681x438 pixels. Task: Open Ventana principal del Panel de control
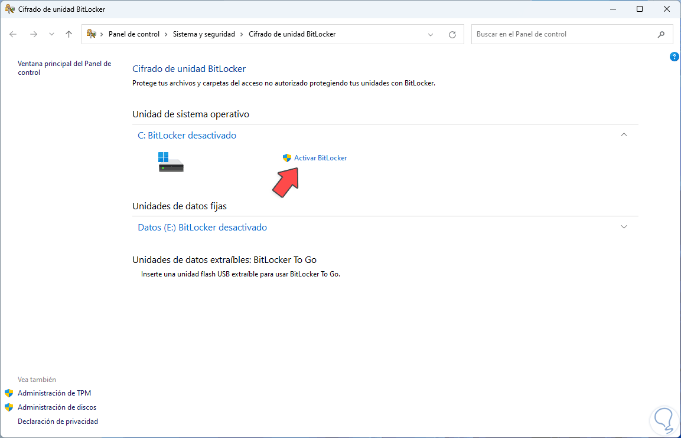64,68
